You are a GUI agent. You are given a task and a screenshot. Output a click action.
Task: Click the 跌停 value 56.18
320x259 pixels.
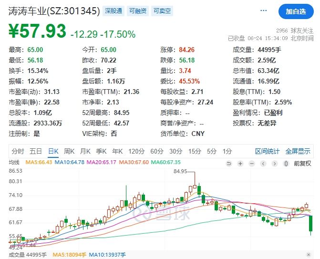(187, 60)
